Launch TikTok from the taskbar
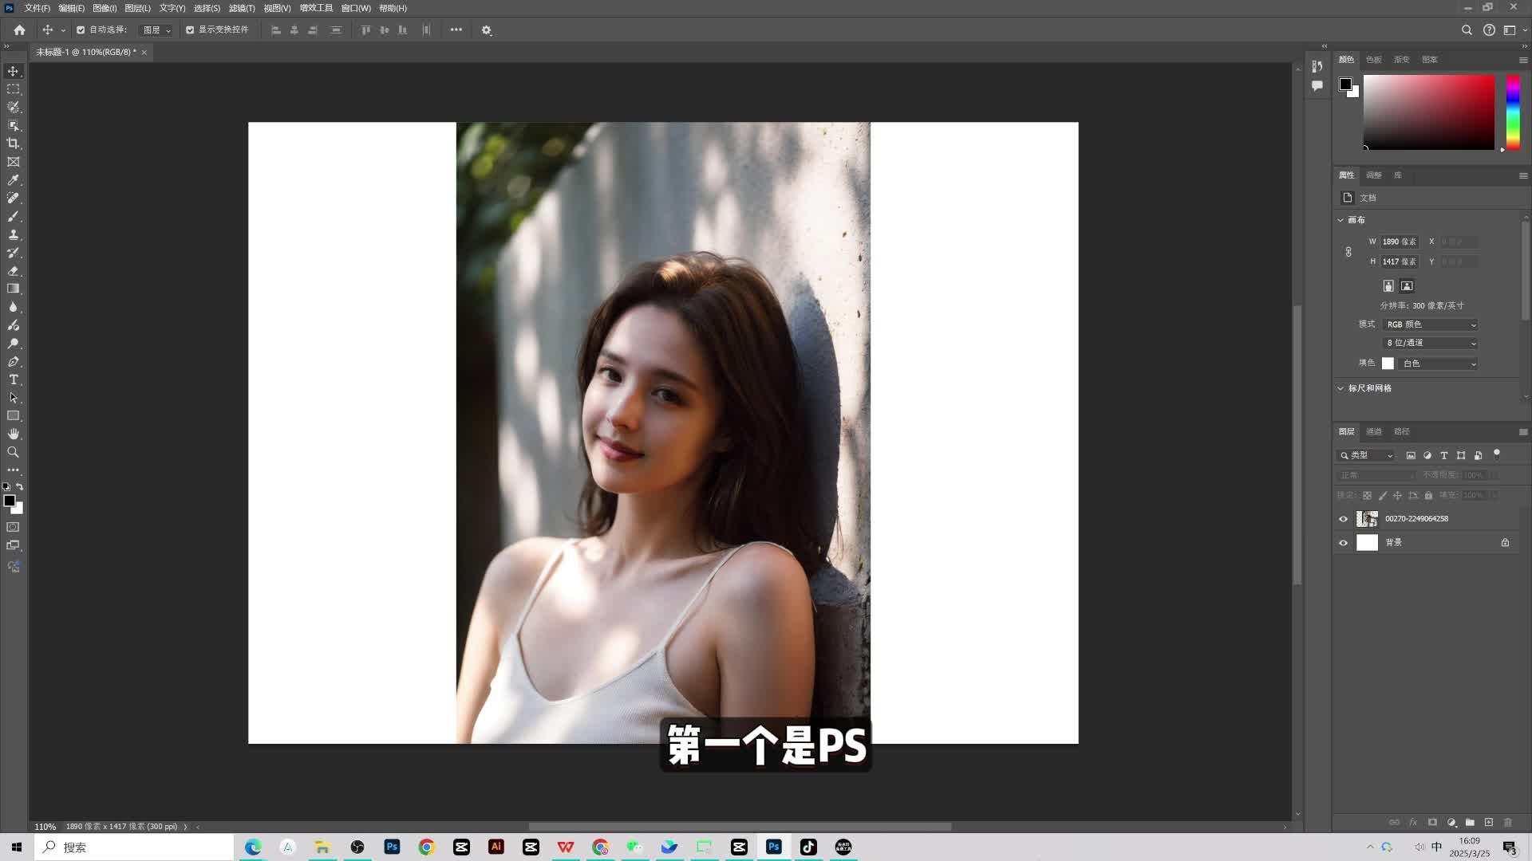 click(807, 847)
